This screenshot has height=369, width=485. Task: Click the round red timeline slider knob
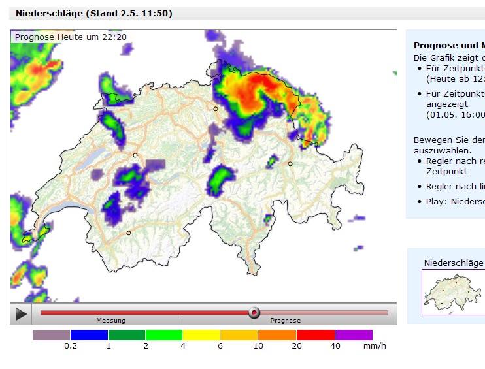tap(254, 313)
